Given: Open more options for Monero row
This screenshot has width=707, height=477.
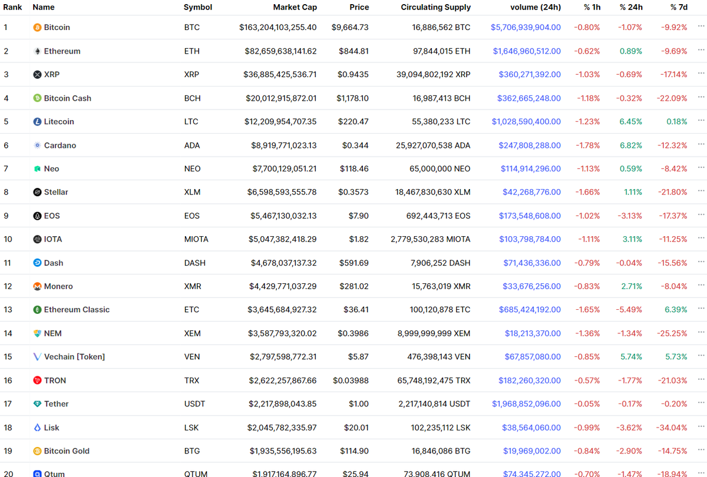Looking at the screenshot, I should point(701,286).
